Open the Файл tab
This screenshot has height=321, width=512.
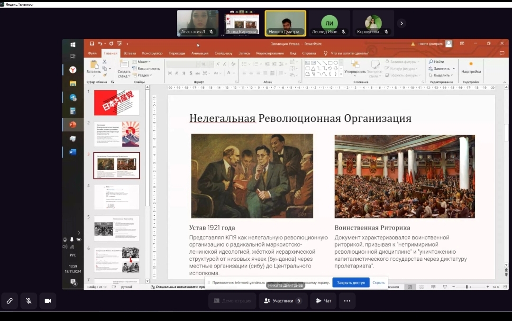[x=92, y=53]
